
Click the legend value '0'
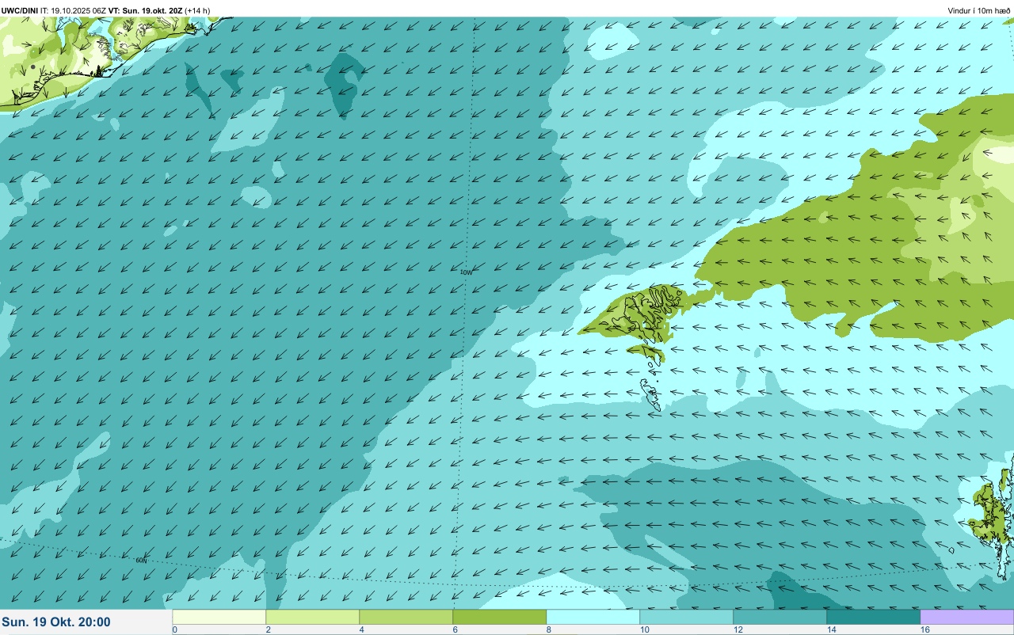174,629
